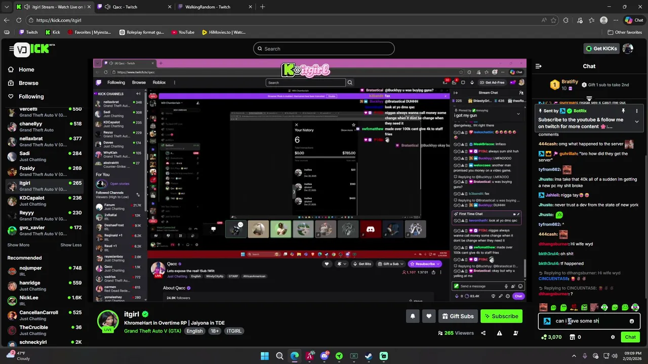Click the chat message input field

coord(589,321)
